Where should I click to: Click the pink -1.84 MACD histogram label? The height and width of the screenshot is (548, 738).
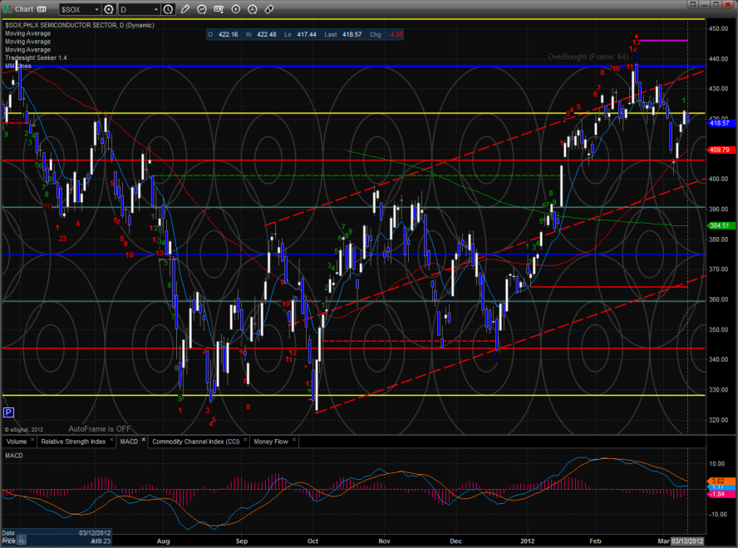click(x=720, y=494)
